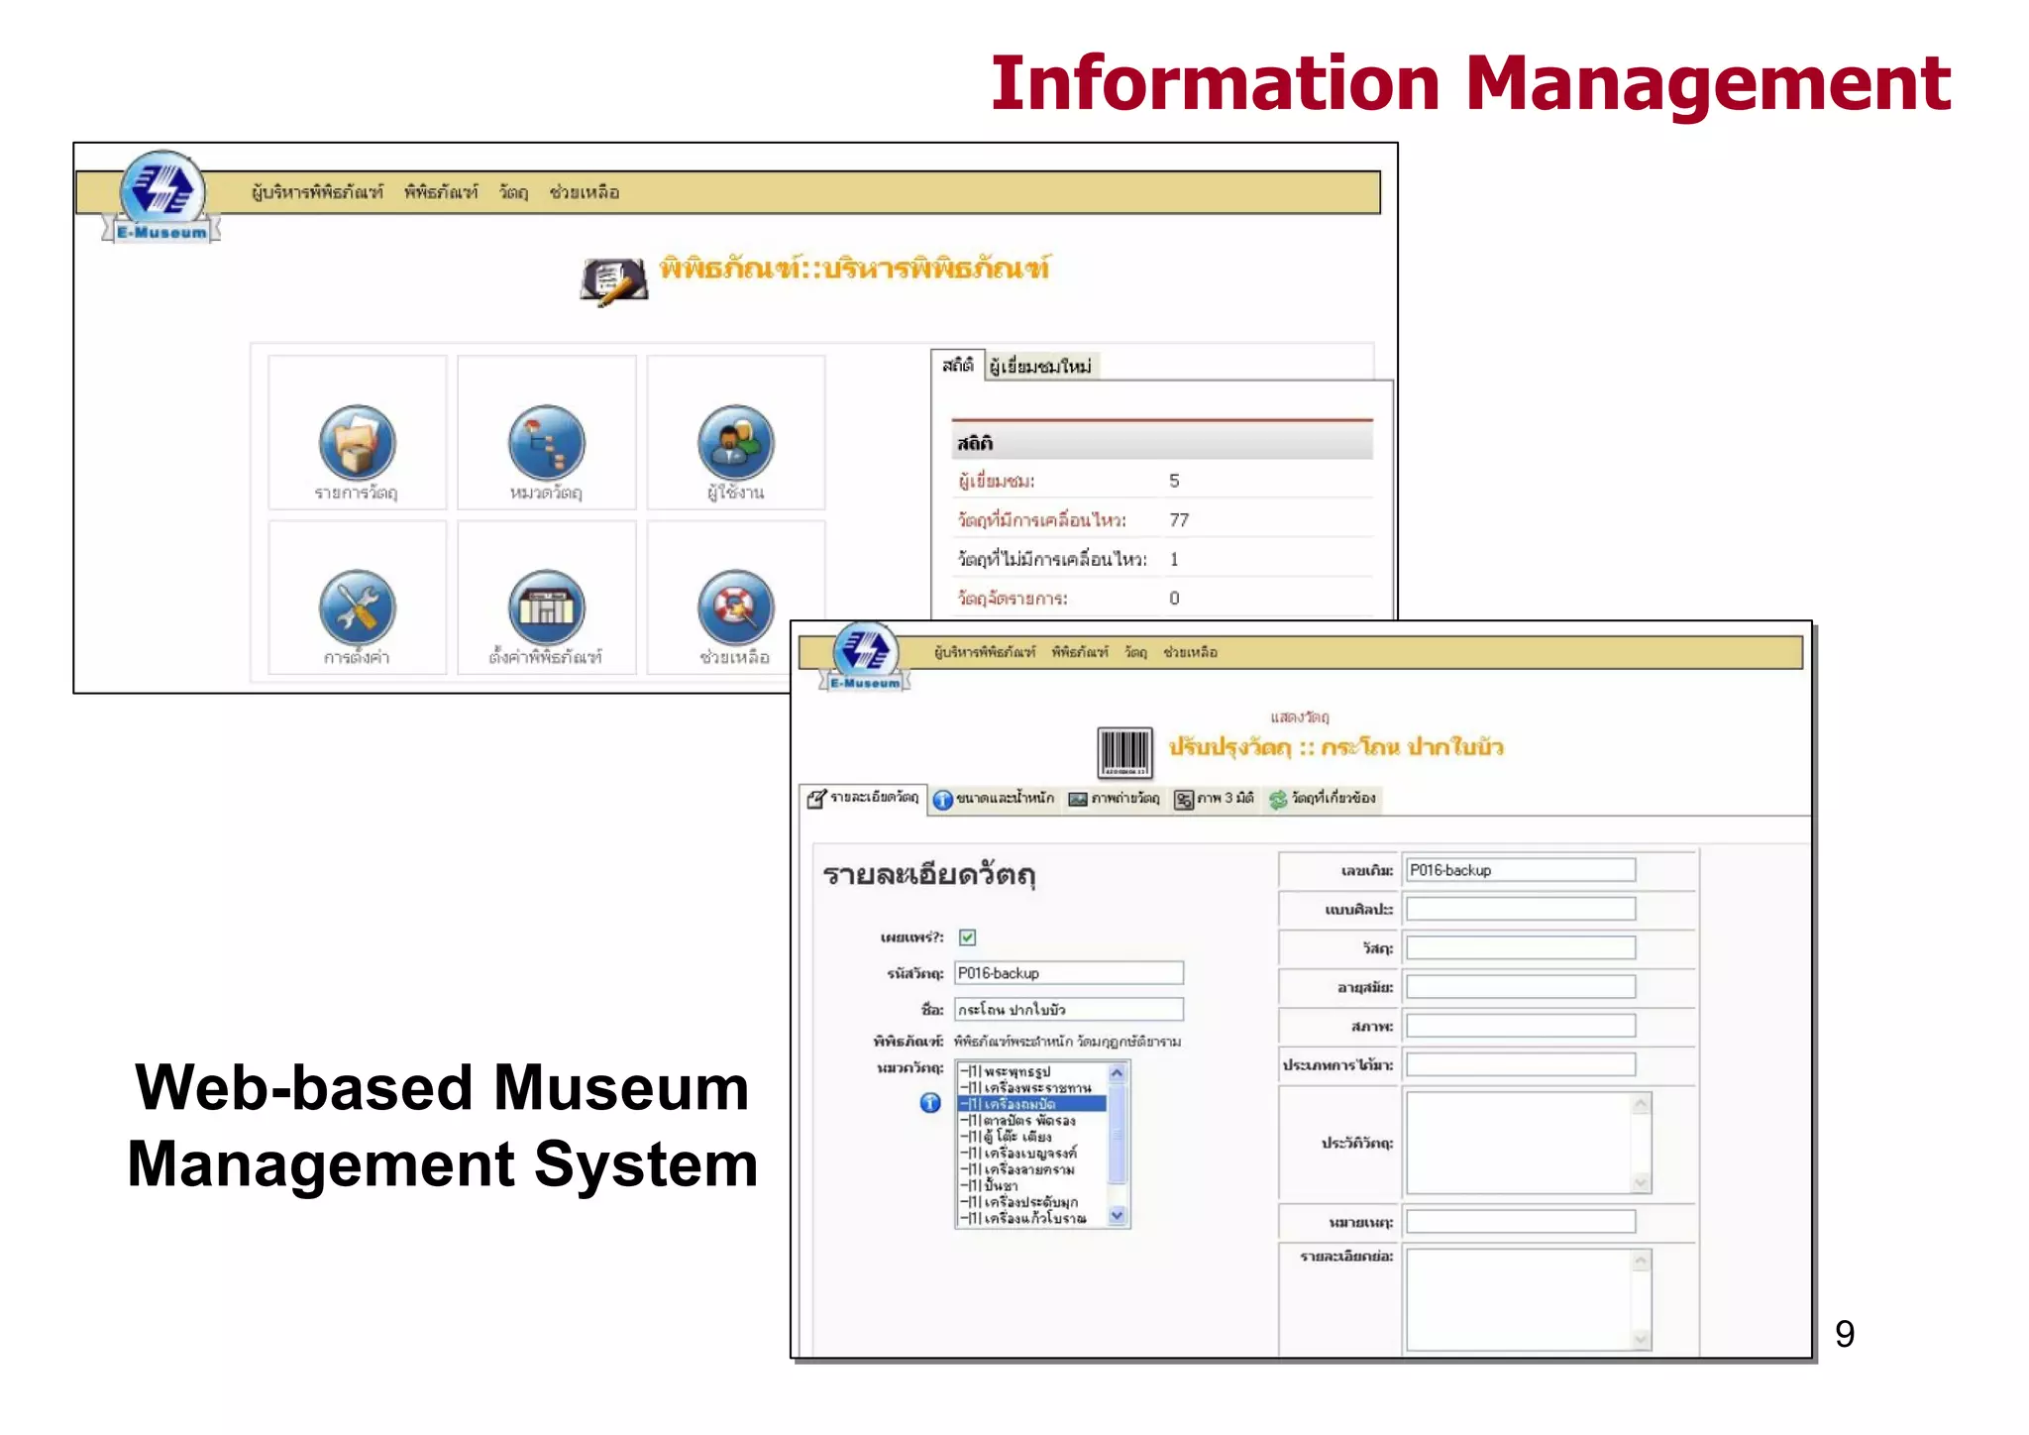The height and width of the screenshot is (1435, 2029).
Task: Click the ชื่อ name input field
Action: tap(1069, 1009)
